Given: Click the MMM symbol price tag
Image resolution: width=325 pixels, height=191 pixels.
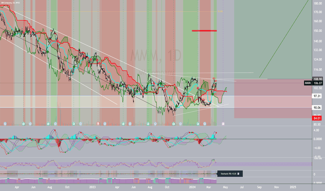Looking at the screenshot, I should click(308, 83).
